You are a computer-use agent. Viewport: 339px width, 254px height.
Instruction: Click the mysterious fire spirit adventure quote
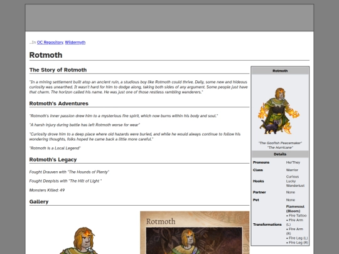(x=124, y=116)
